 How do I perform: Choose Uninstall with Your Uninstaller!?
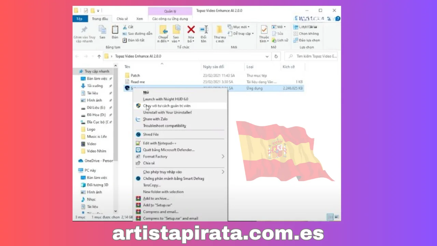[x=167, y=112]
